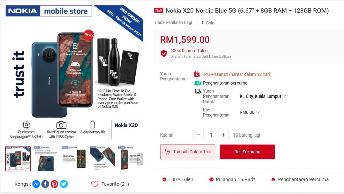The width and height of the screenshot is (344, 194).
Task: Click the quantity input field
Action: click(211, 135)
